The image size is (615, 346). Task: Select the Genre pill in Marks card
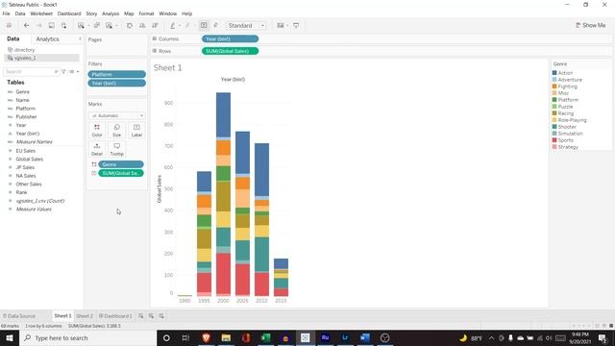[x=121, y=164]
